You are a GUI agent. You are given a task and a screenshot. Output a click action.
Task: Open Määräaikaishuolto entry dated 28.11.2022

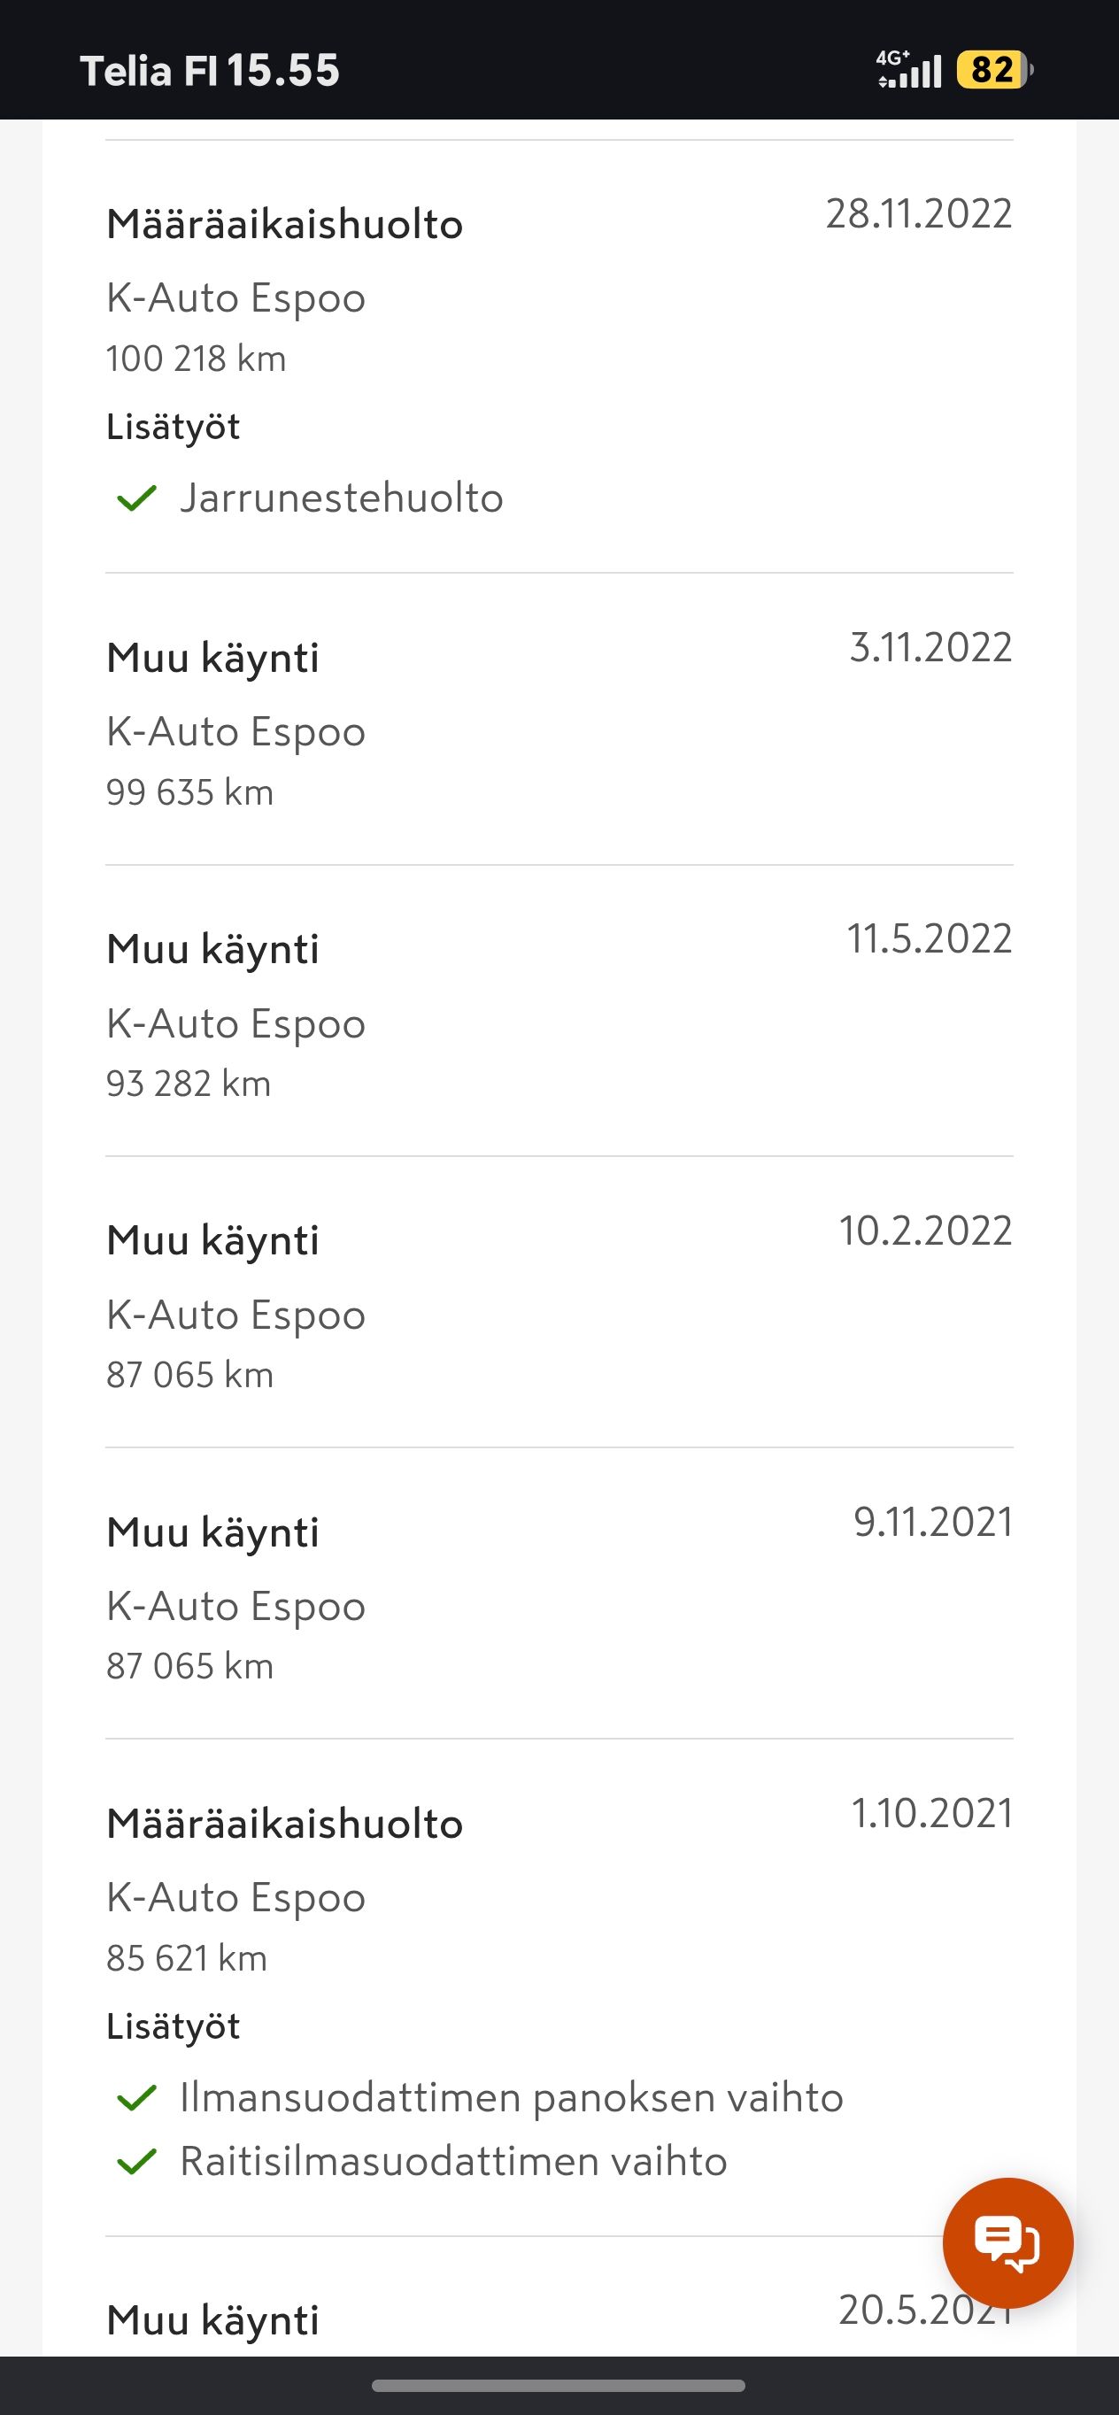[559, 356]
